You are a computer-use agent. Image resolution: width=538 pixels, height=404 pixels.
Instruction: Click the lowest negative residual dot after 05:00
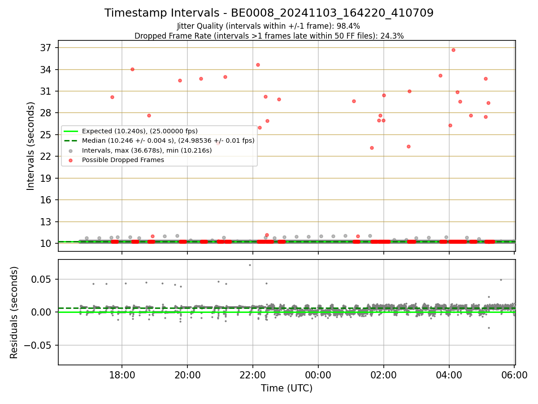[x=489, y=328]
